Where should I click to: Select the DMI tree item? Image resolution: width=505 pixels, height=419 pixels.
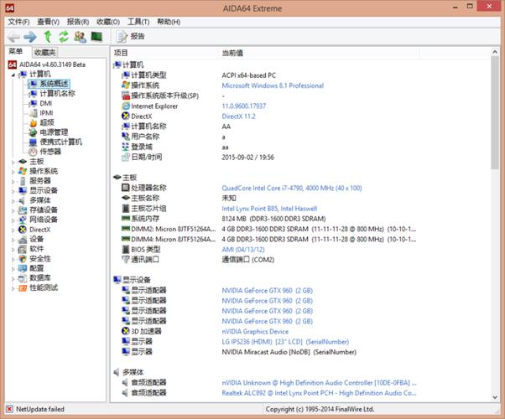46,103
